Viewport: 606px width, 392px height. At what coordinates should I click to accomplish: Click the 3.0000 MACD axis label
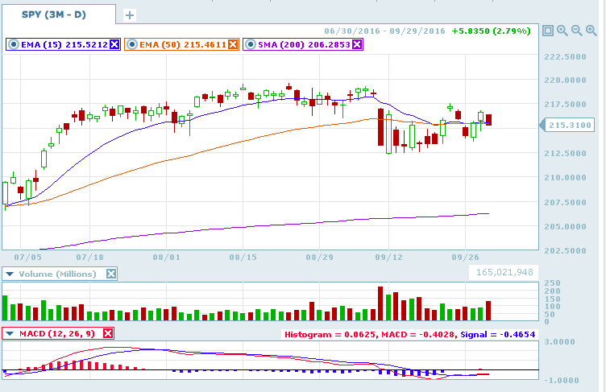point(559,342)
